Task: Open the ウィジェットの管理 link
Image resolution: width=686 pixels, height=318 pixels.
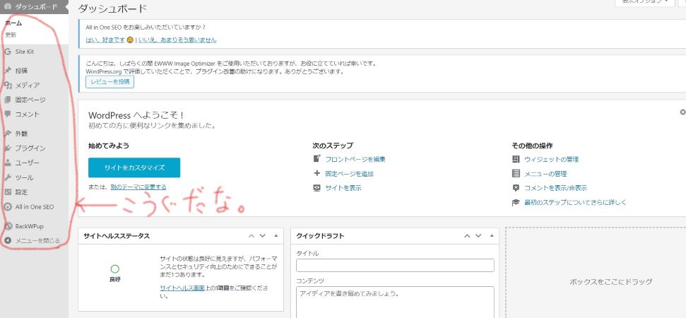Action: click(551, 159)
